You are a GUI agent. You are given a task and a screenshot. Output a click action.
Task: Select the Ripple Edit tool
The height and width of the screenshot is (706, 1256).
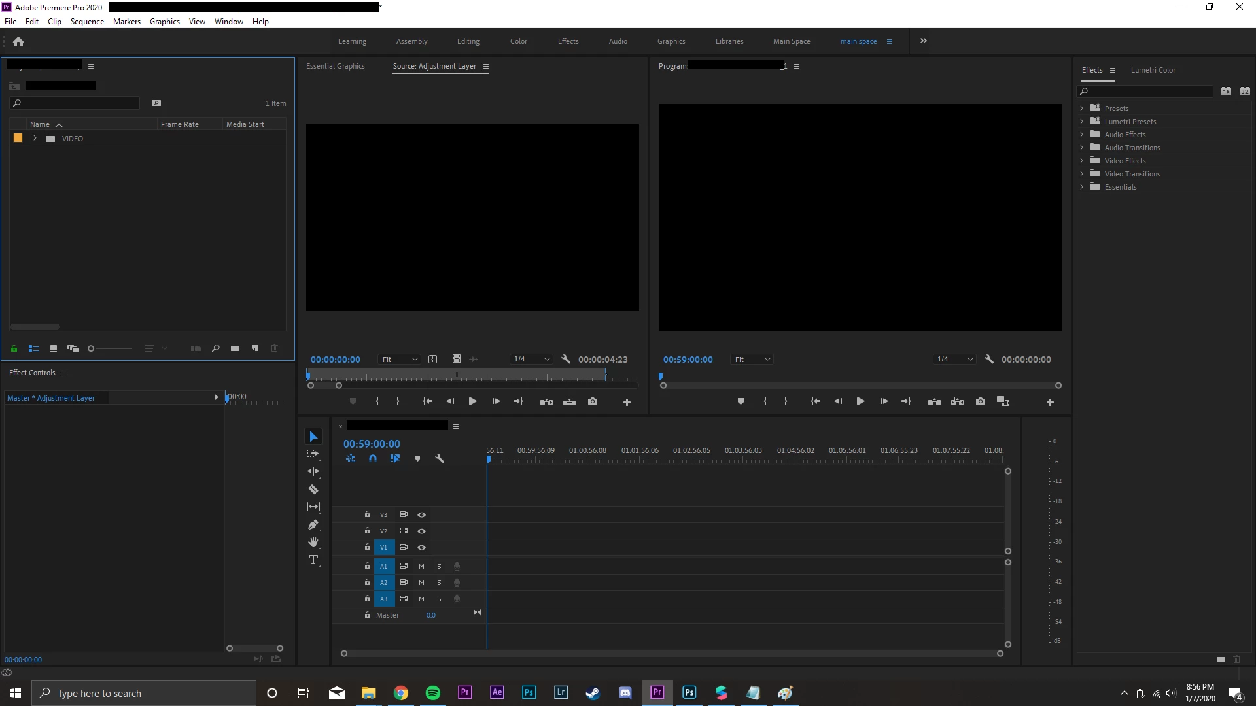click(313, 471)
